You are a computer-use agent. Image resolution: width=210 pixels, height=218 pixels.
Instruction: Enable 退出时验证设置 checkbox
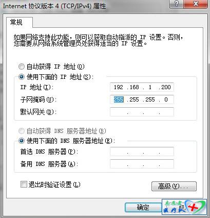[x=24, y=185]
